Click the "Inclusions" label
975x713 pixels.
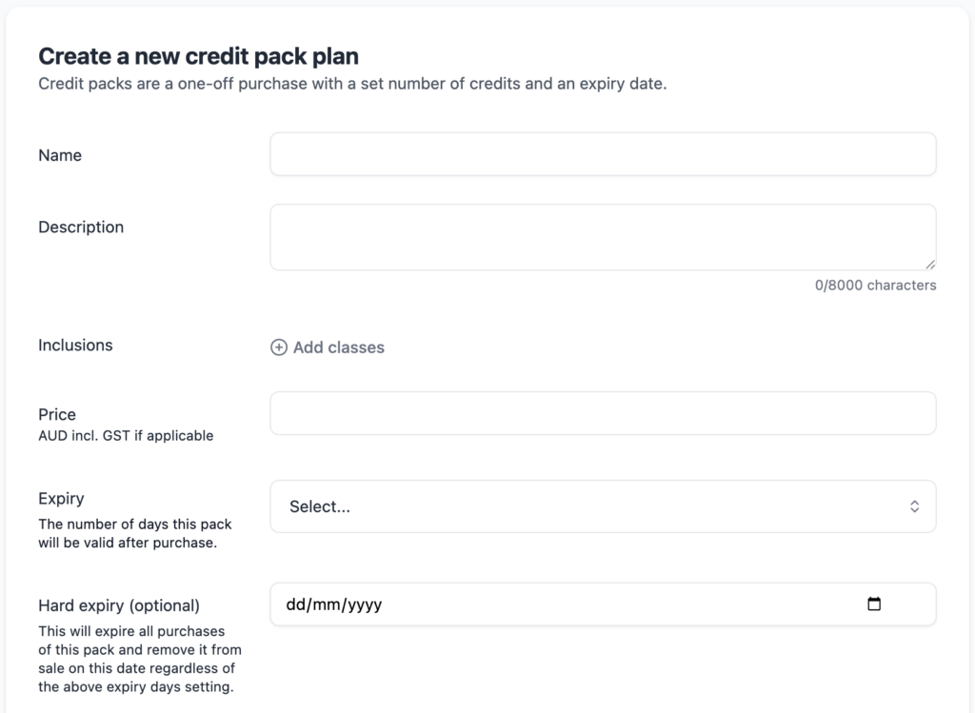[75, 345]
